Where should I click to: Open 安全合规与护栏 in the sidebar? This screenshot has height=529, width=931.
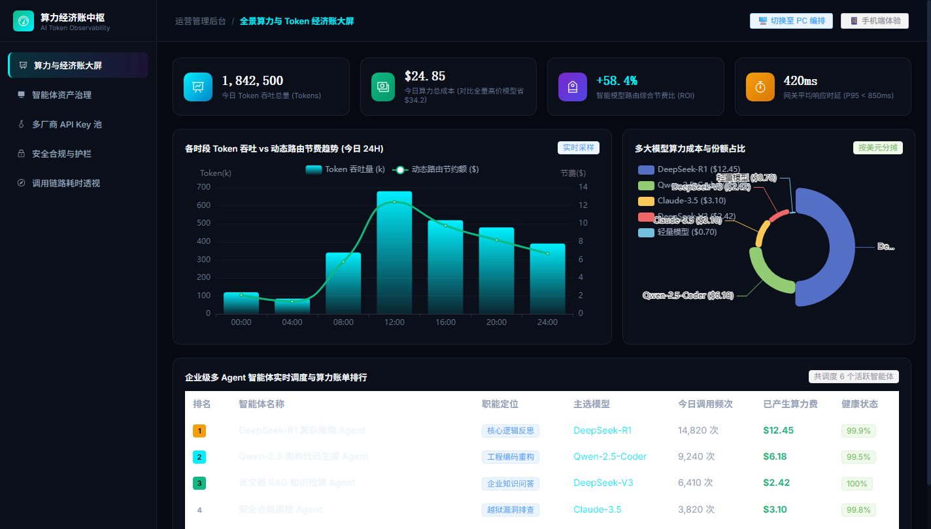coord(78,154)
